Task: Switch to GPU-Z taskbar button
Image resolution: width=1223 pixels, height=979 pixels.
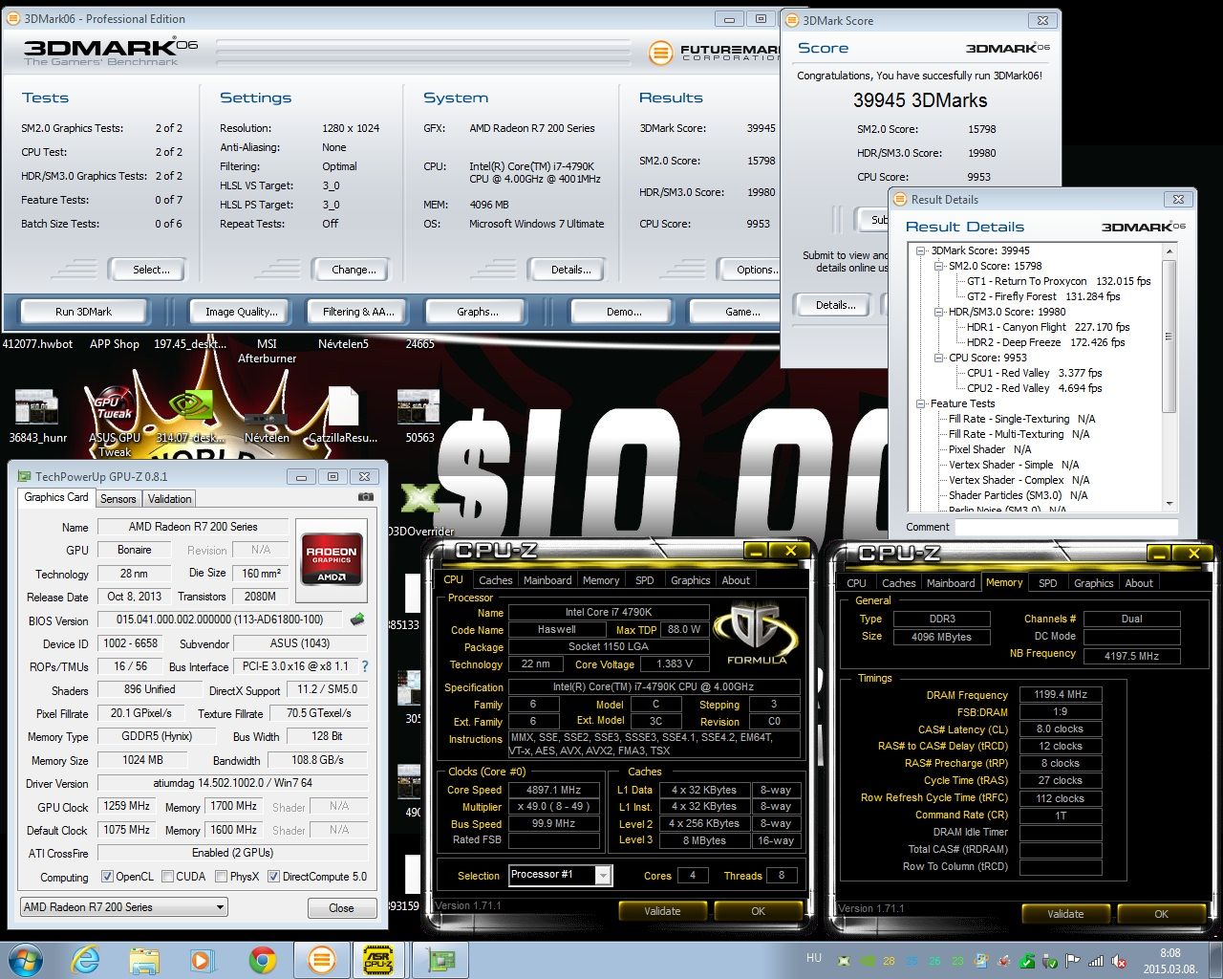Action: [440, 960]
